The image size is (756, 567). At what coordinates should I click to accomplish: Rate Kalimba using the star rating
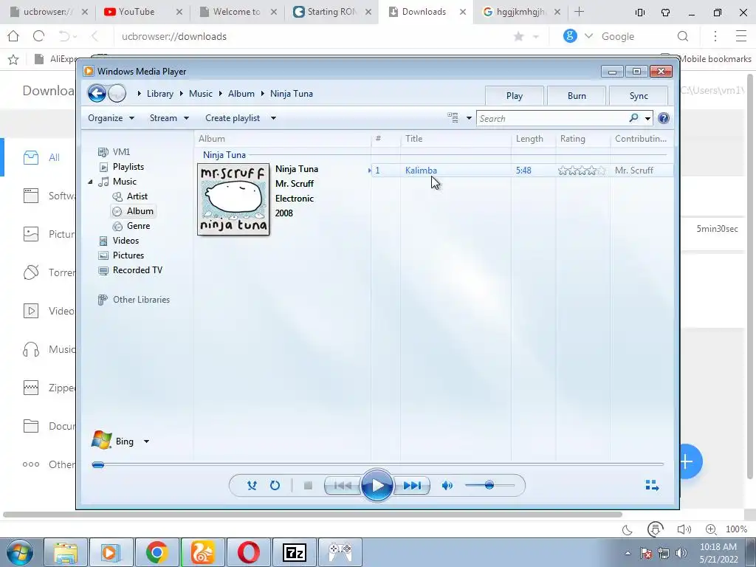coord(582,171)
